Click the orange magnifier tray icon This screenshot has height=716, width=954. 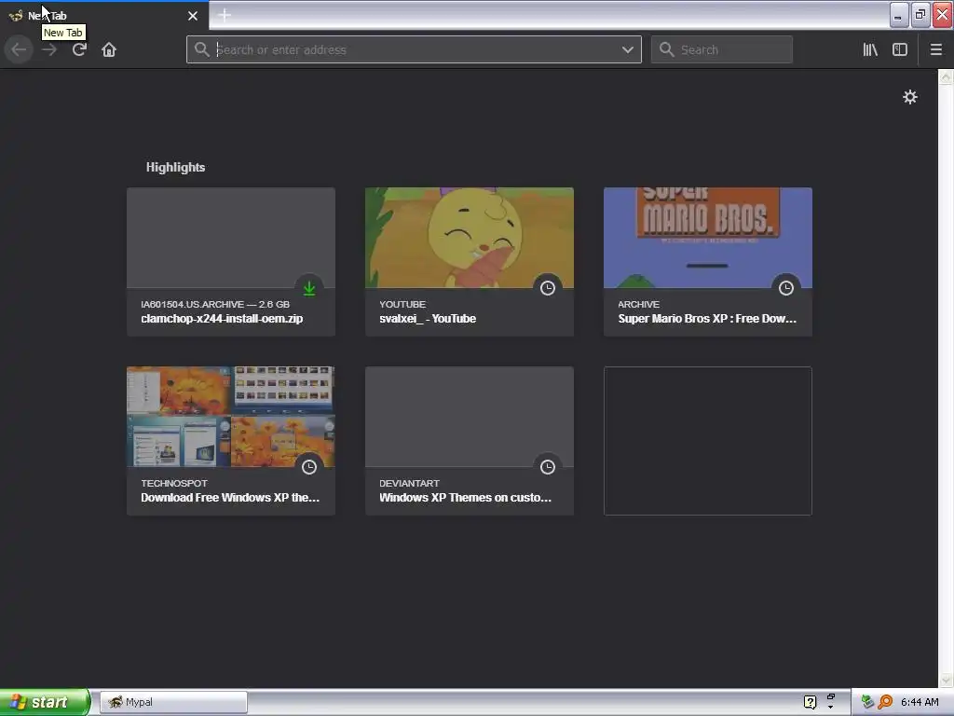point(885,702)
